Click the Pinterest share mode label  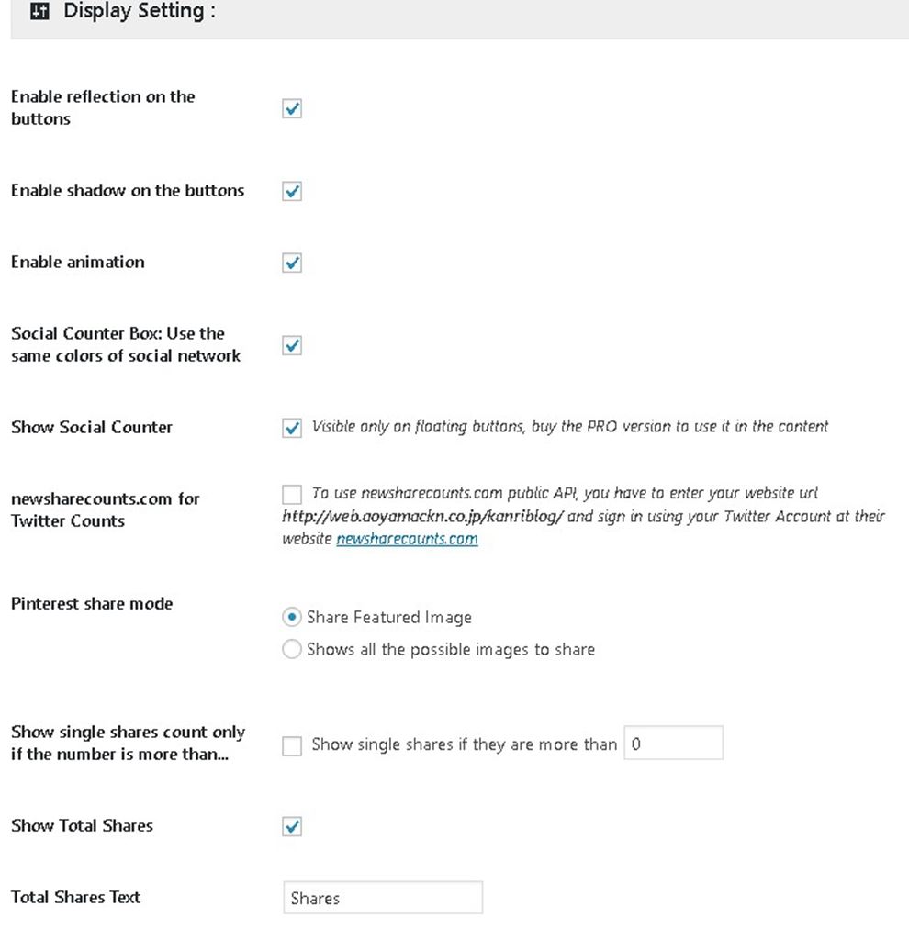tap(92, 604)
